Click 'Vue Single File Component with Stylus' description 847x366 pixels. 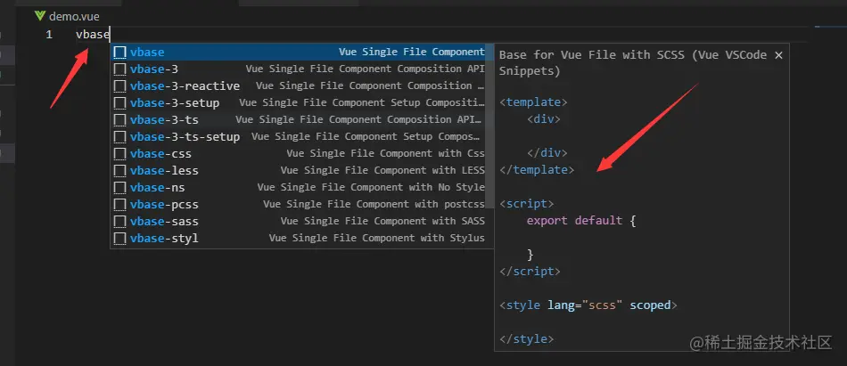tap(376, 238)
